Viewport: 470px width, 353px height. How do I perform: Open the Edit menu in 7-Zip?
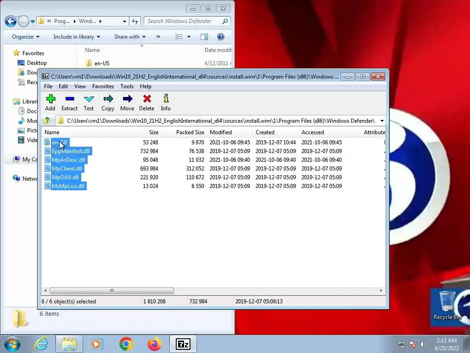tap(63, 86)
